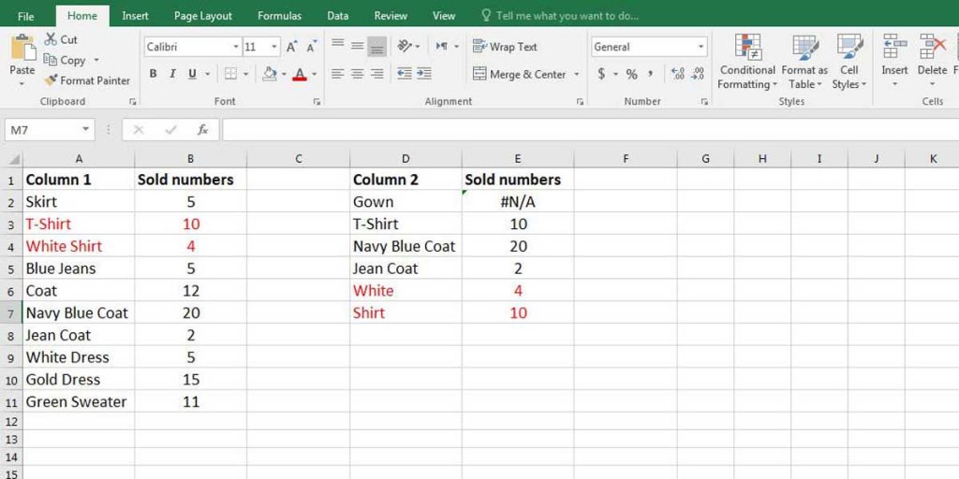Expand the Name Box dropdown arrow

(x=85, y=129)
